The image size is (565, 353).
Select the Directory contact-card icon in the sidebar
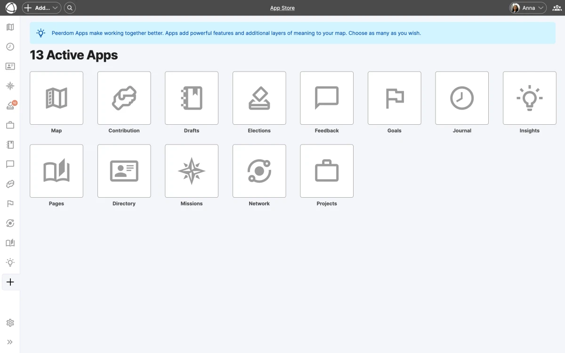click(x=10, y=66)
